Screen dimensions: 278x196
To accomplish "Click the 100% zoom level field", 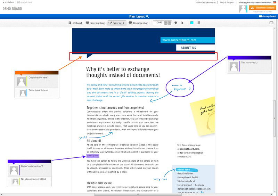I will (x=158, y=23).
